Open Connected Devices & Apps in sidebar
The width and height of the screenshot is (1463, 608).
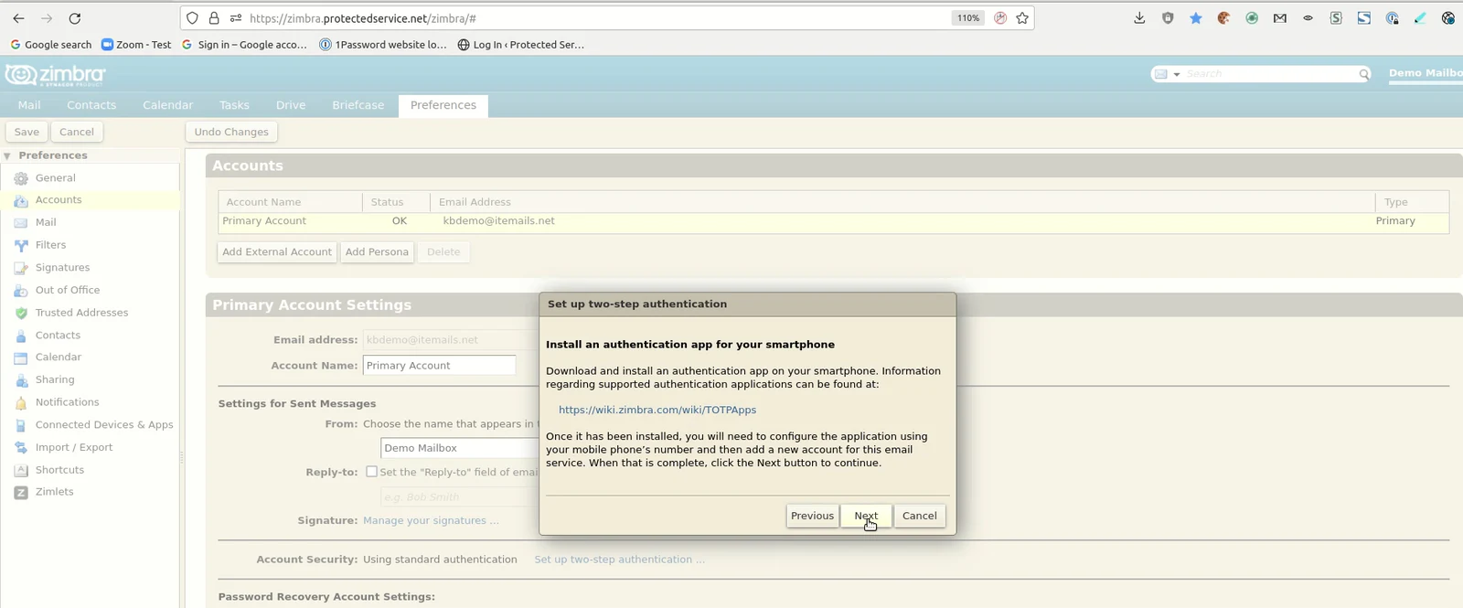pyautogui.click(x=104, y=425)
